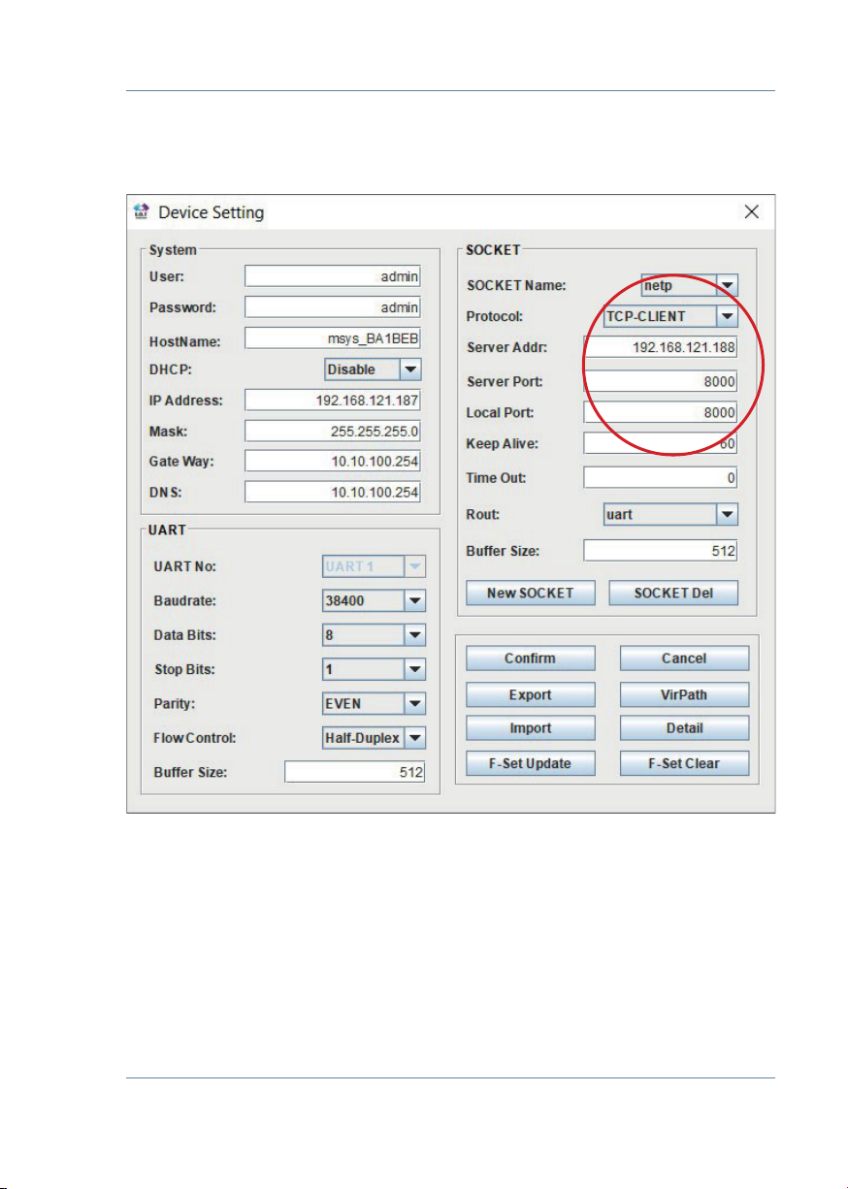Click the HostName label text

tap(185, 340)
